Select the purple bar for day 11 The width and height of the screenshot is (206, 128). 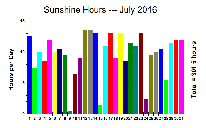(80, 86)
